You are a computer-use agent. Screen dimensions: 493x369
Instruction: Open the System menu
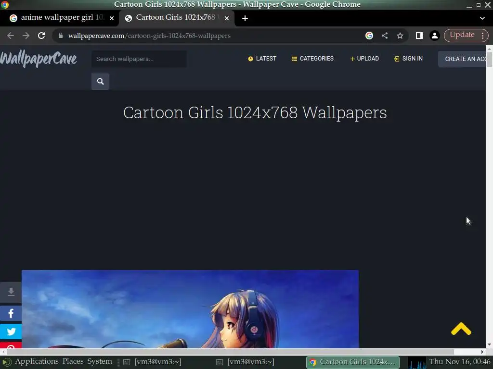[x=100, y=361]
